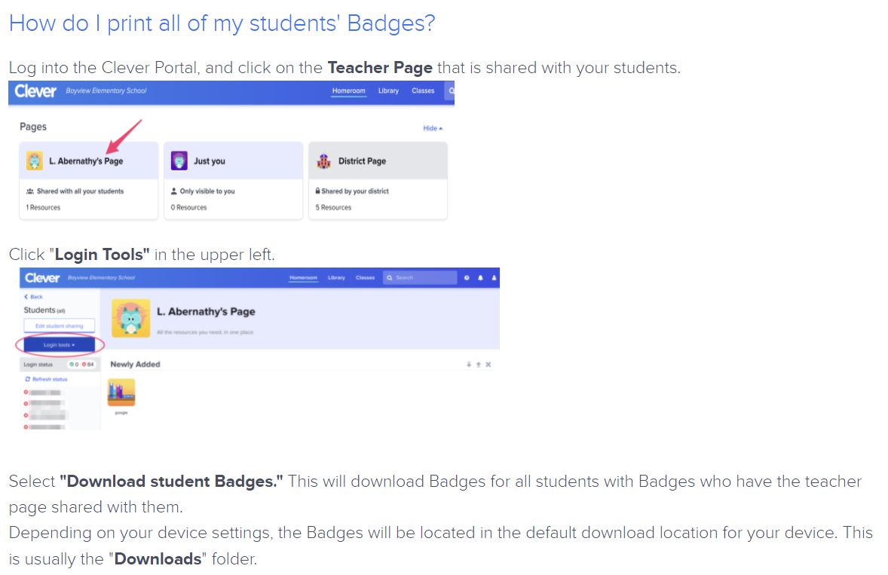Click the District Page castle icon

point(323,161)
